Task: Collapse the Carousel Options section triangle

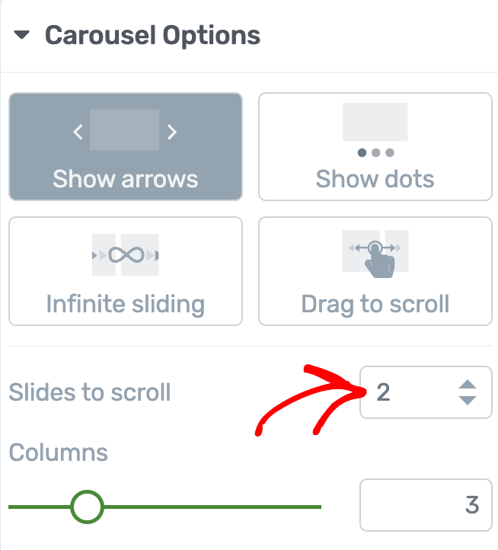Action: click(x=22, y=35)
